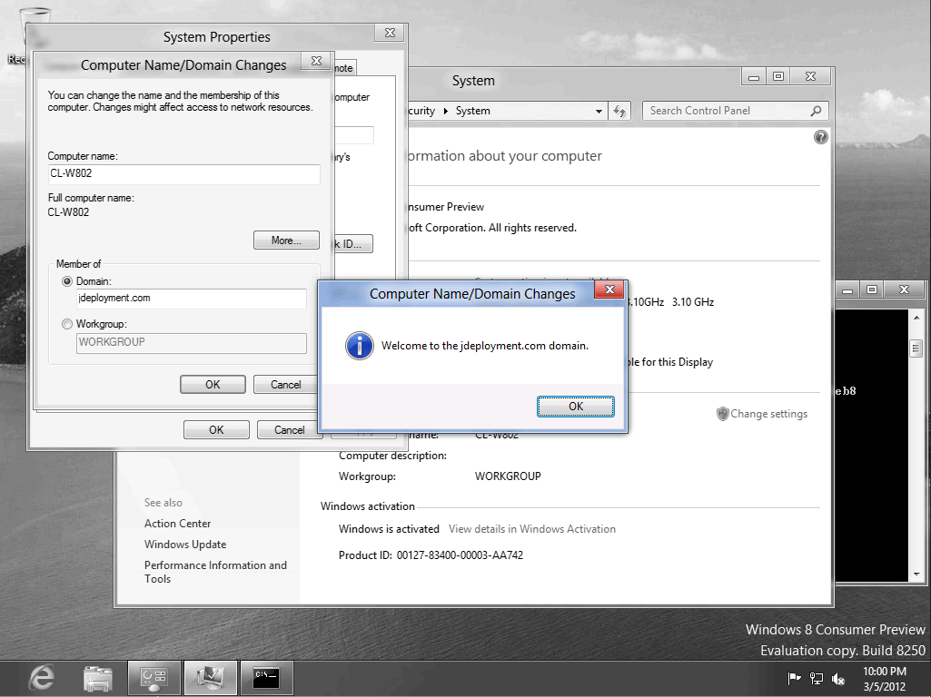
Task: Click the search magnifier icon in System window
Action: click(x=817, y=111)
